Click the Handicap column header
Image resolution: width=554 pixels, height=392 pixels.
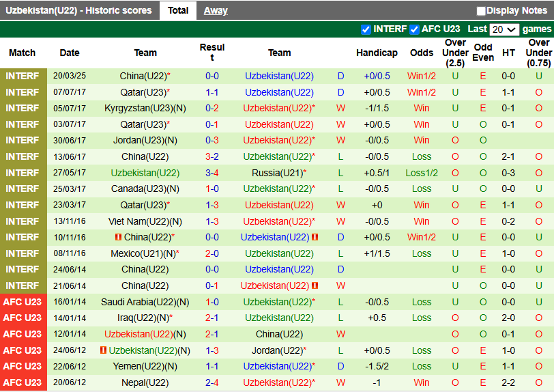click(x=377, y=53)
